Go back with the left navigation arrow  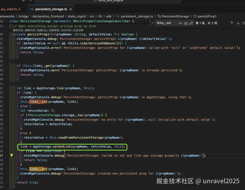24,1
